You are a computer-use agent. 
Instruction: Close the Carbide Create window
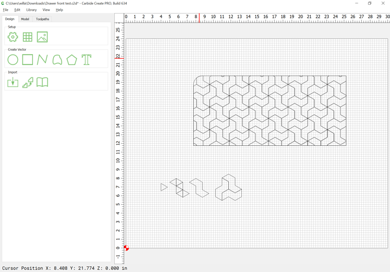(x=383, y=3)
